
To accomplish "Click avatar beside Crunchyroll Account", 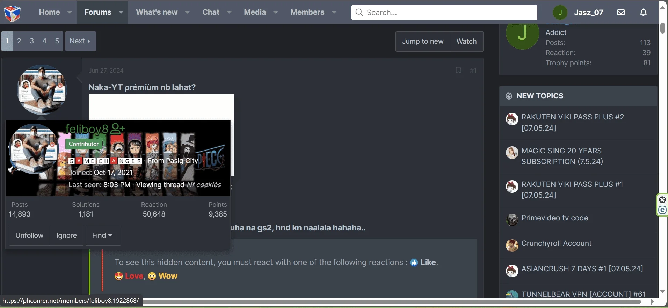I will point(512,245).
